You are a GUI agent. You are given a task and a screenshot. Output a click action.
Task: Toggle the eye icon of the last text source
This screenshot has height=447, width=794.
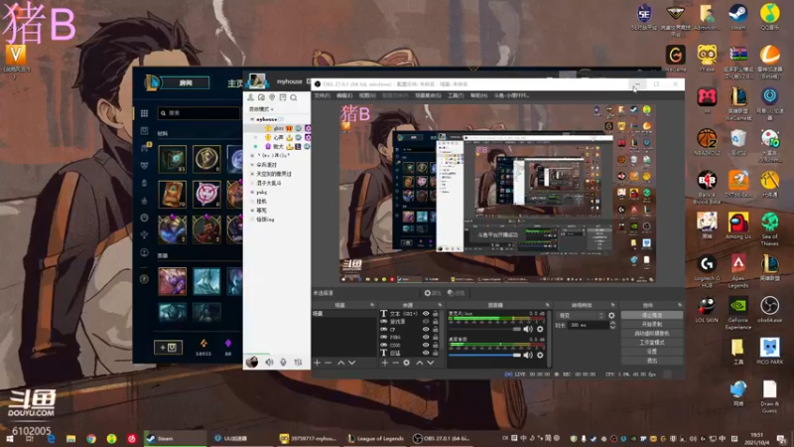[x=426, y=353]
